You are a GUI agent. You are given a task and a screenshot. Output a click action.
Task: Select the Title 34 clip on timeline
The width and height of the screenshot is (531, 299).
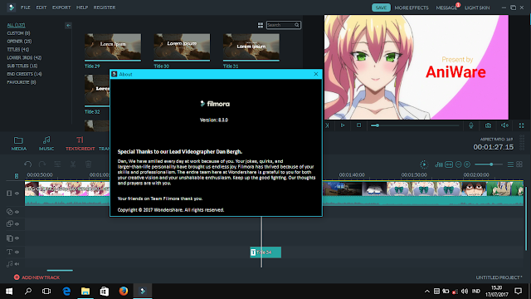click(x=265, y=252)
